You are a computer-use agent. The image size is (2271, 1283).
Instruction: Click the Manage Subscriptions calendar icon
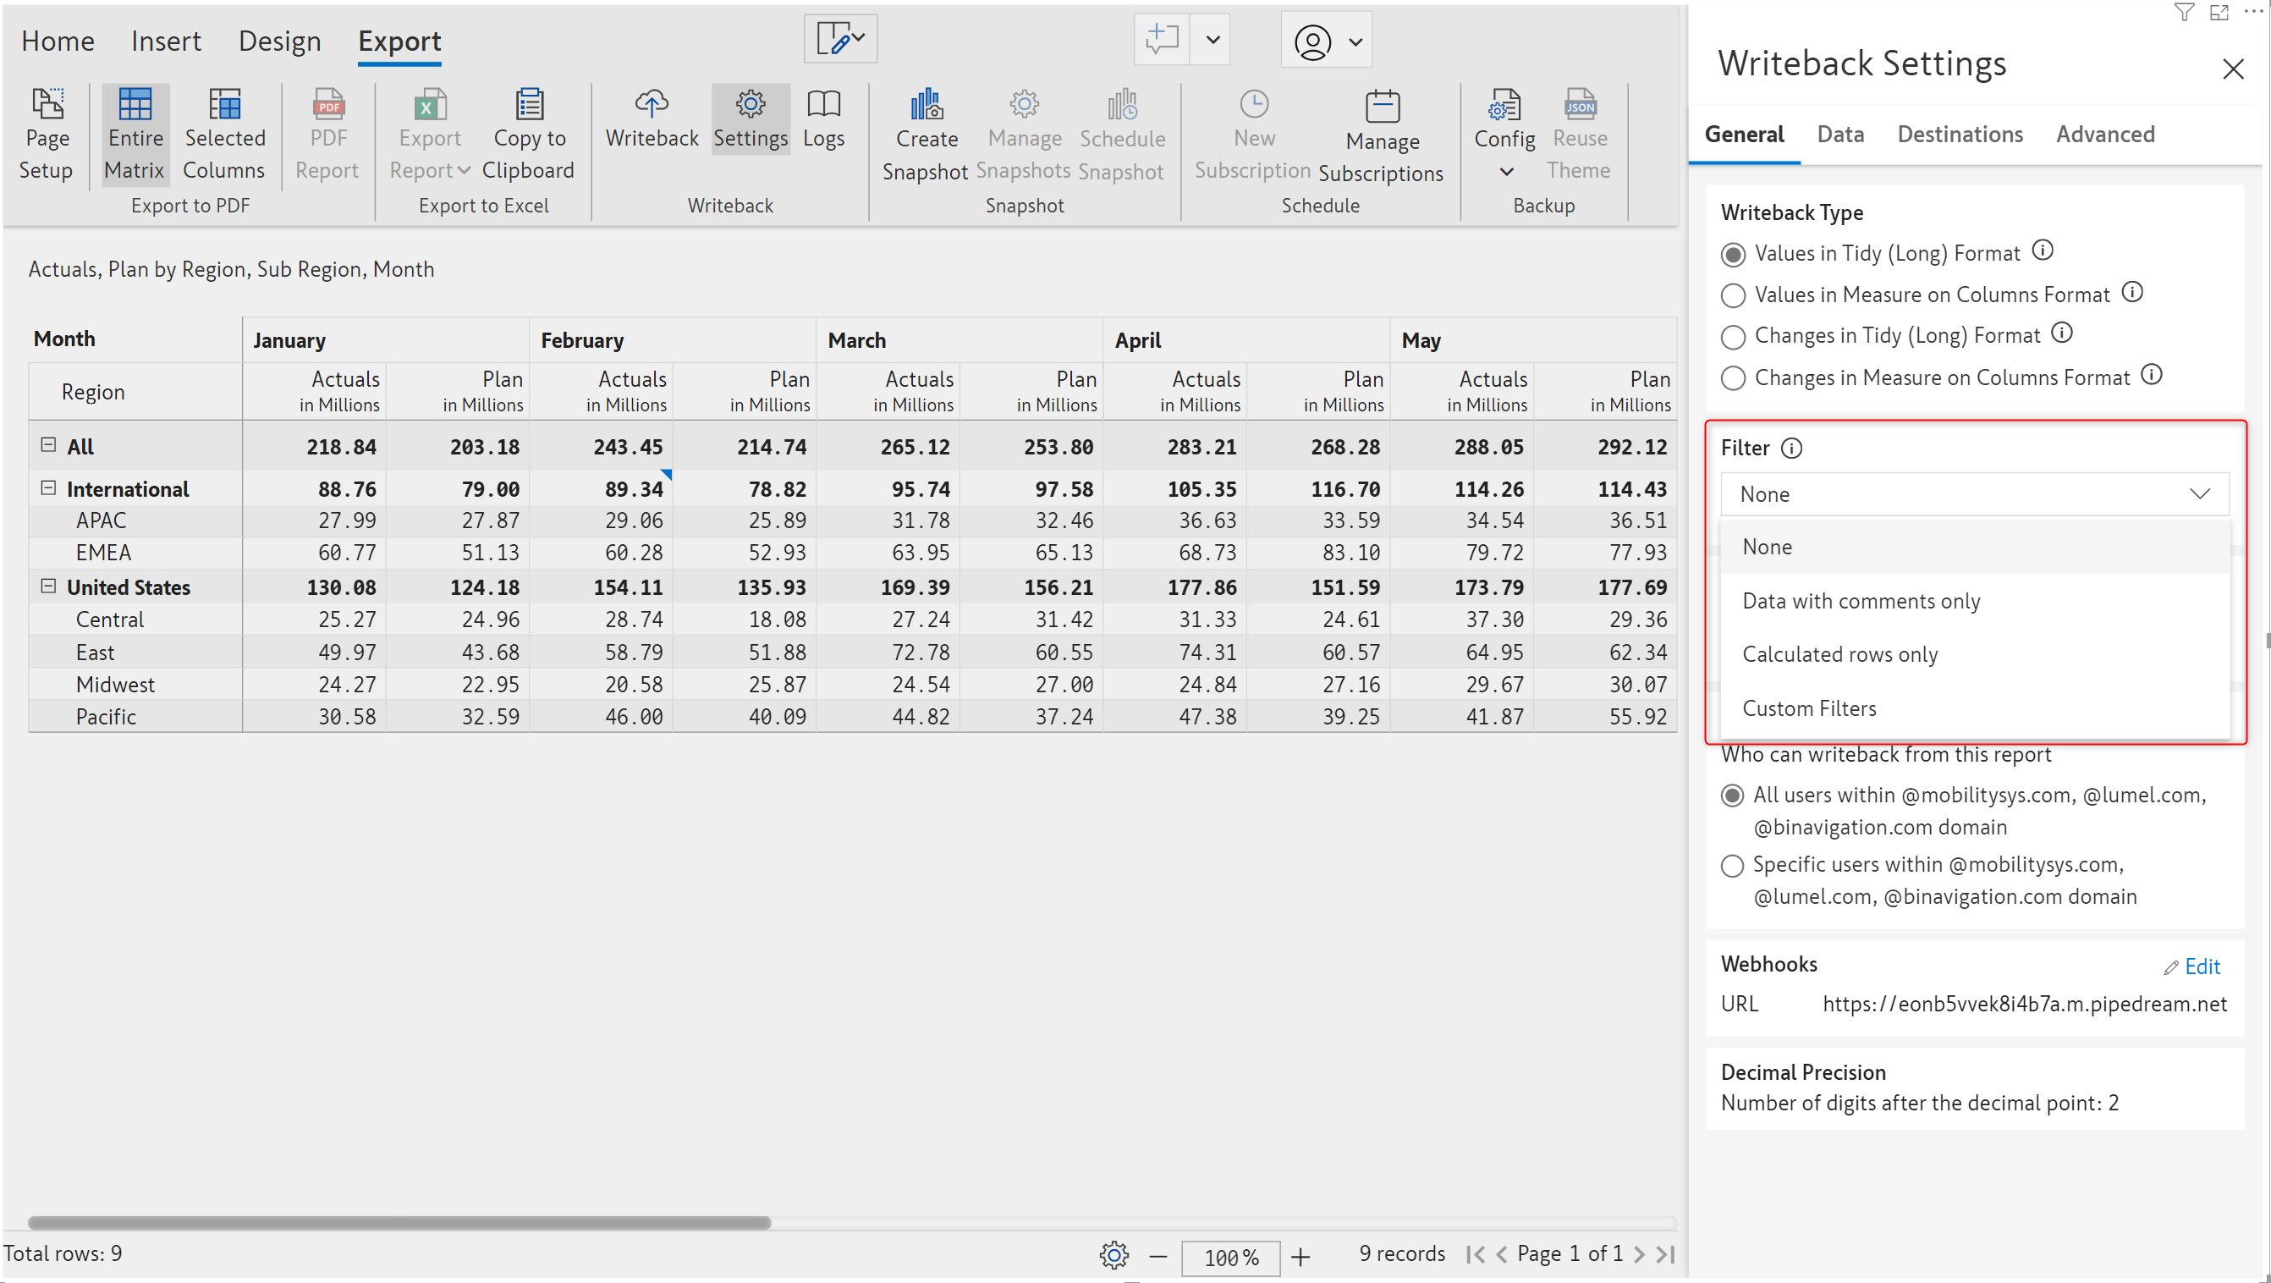(1382, 107)
